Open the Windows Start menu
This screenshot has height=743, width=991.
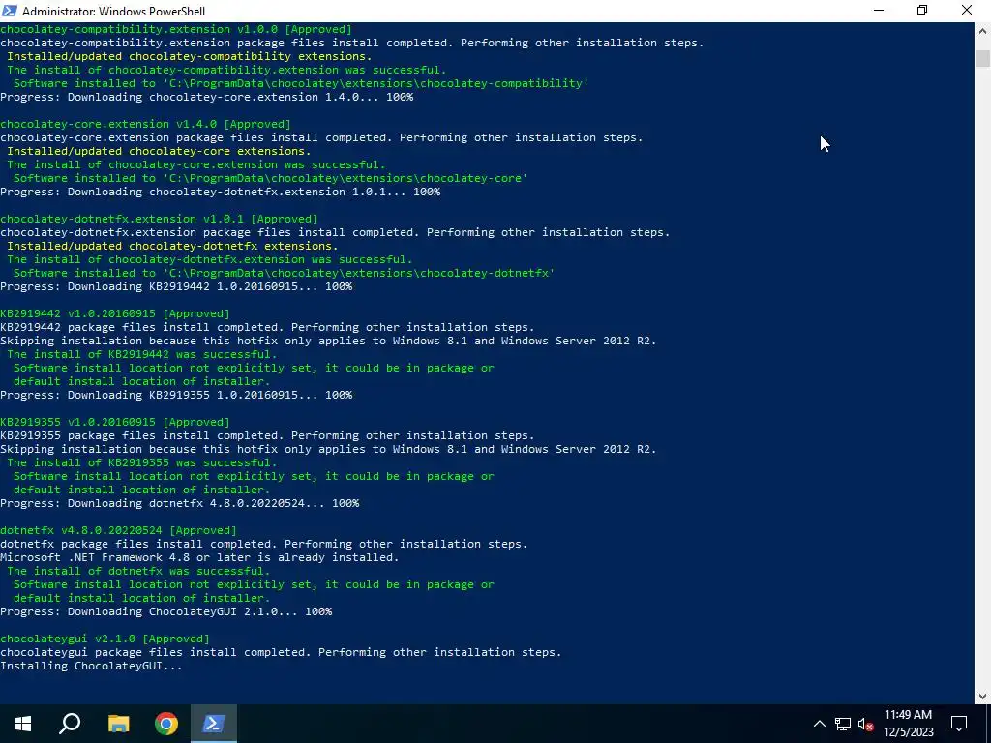point(23,724)
